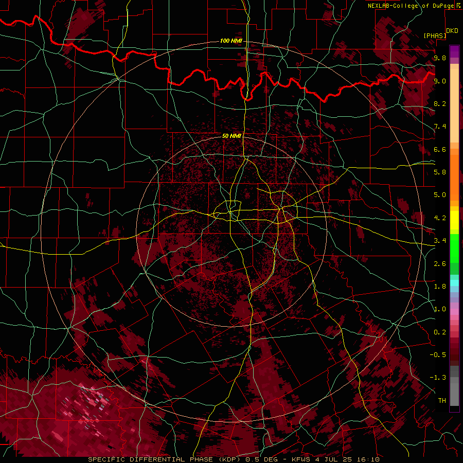
Task: Click the "50 NMI" range ring label
Action: 232,136
